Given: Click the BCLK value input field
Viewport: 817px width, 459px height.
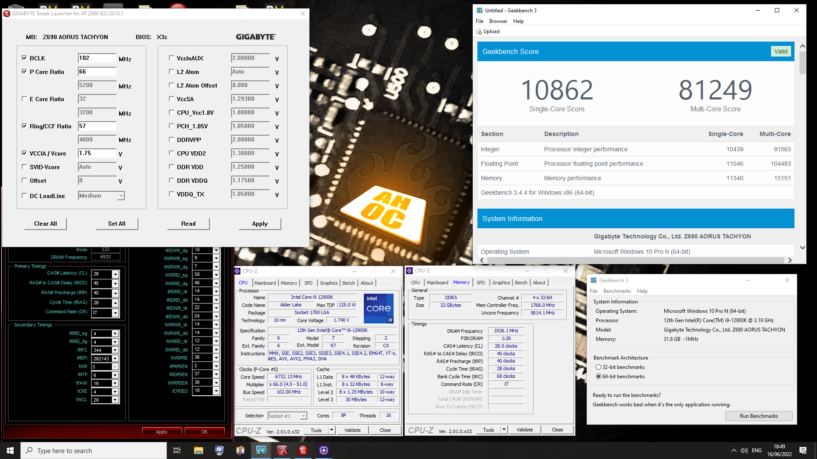Looking at the screenshot, I should [97, 58].
